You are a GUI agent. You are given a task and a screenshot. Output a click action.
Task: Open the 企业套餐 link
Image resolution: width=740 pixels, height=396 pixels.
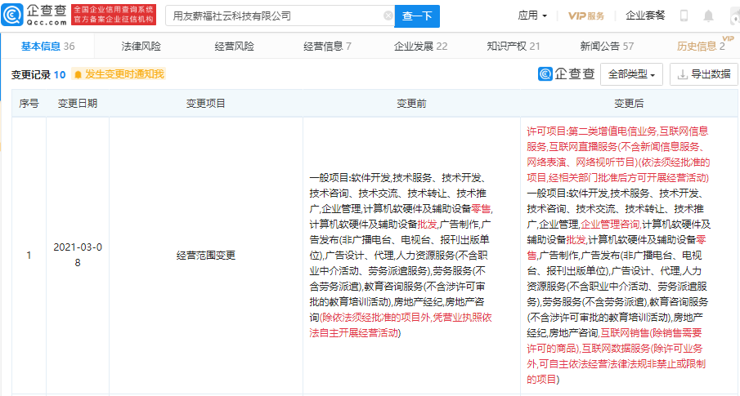click(x=645, y=16)
